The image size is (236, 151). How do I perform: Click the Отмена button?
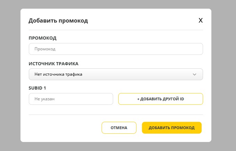pos(119,128)
